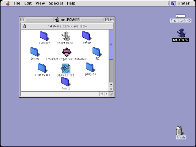Viewport: 196px width, 147px height.
Task: Click the 'Macintosh HD' label
Action: 181,21
